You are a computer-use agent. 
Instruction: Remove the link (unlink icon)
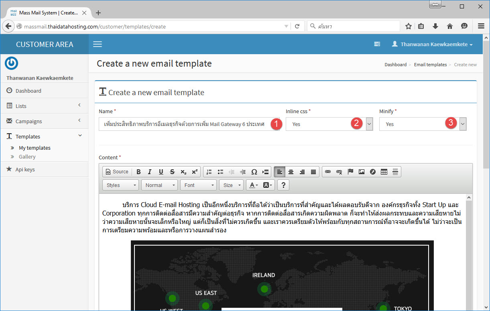pos(339,172)
